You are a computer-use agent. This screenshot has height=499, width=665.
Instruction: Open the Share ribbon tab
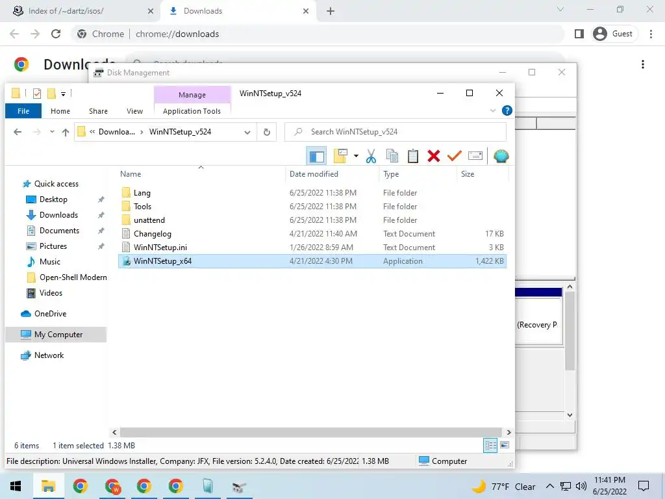(x=98, y=111)
